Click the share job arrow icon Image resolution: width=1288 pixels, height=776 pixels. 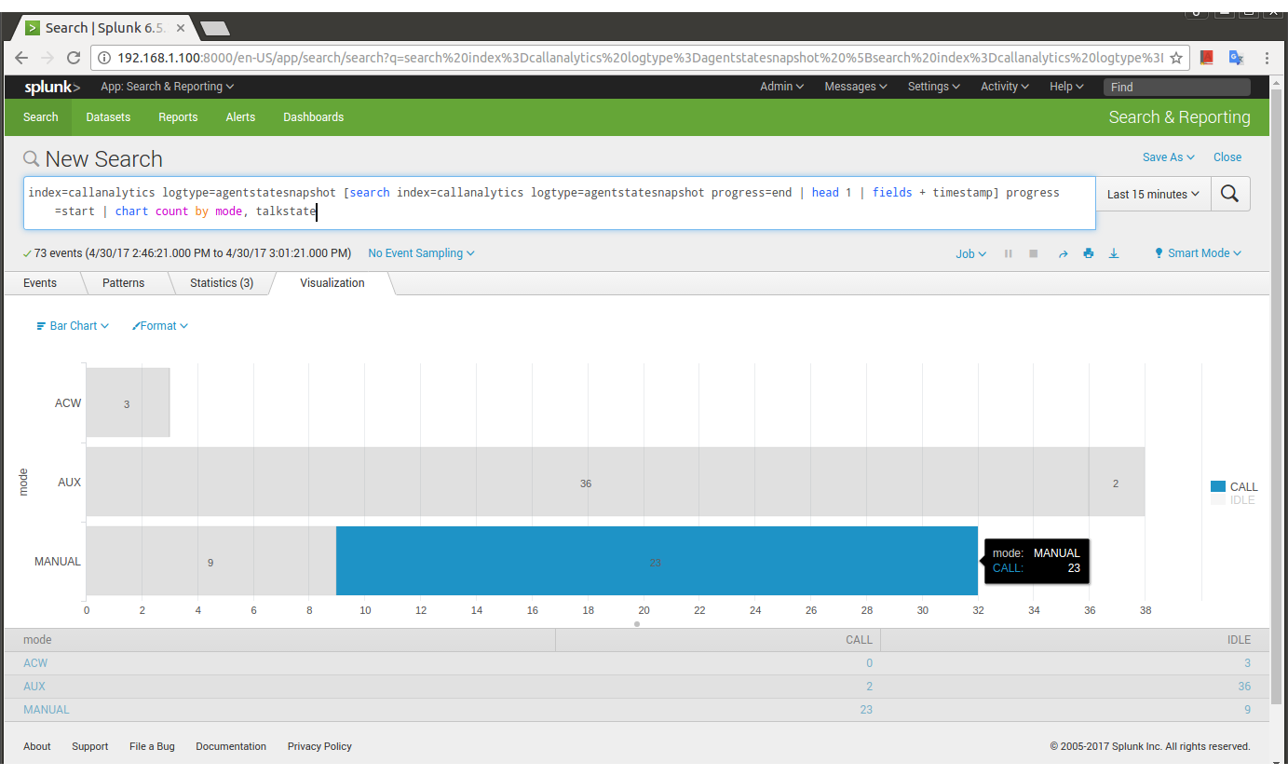pos(1063,253)
